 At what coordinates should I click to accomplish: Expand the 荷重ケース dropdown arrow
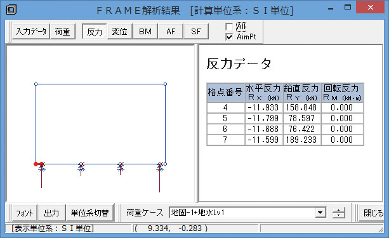tap(320, 213)
